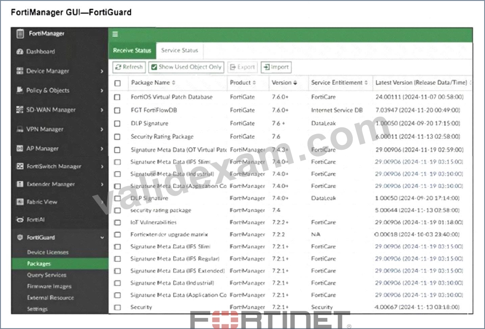Click the Refresh button
This screenshot has width=485, height=329.
tap(129, 67)
